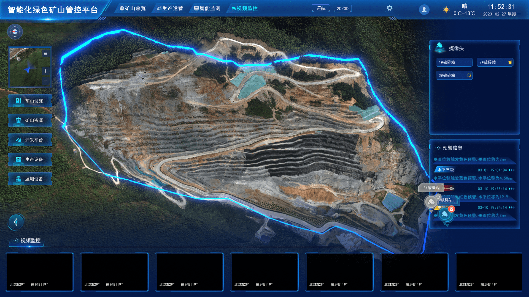Open the first video feed thumbnail
The image size is (529, 297).
(40, 272)
